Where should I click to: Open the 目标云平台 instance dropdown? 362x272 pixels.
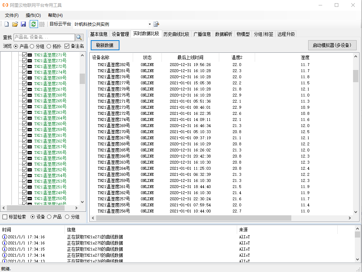(150, 24)
